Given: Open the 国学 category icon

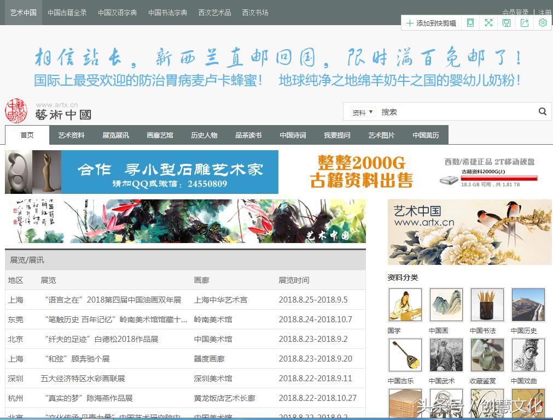Looking at the screenshot, I should point(405,305).
